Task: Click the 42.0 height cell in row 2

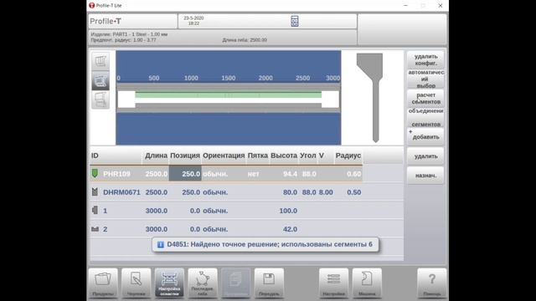Action: (290, 229)
